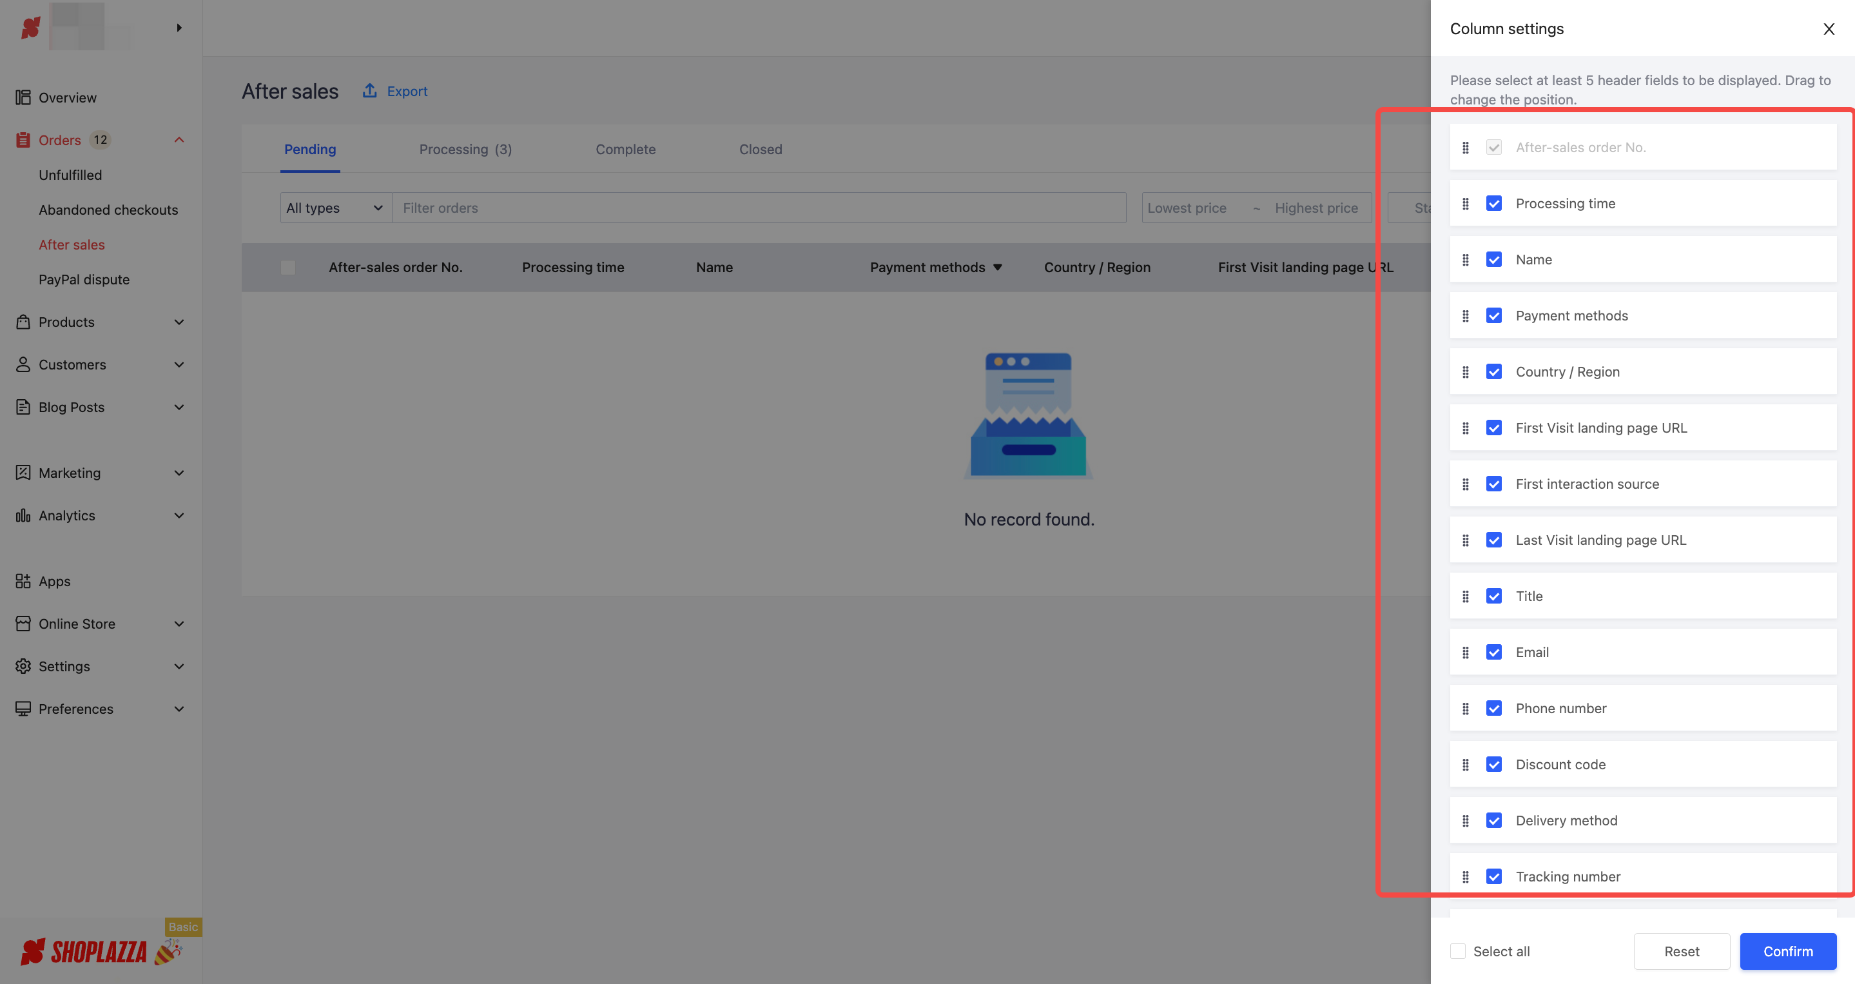Uncheck Last Visit landing page URL checkbox
Image resolution: width=1855 pixels, height=984 pixels.
point(1494,540)
